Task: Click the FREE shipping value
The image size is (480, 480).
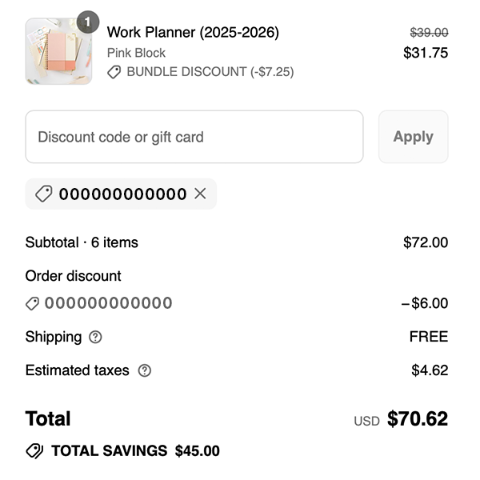Action: pyautogui.click(x=428, y=337)
